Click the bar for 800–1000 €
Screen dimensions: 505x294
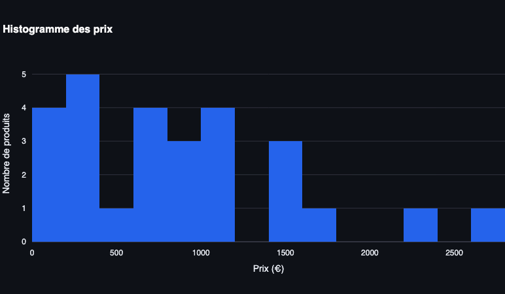tap(184, 191)
